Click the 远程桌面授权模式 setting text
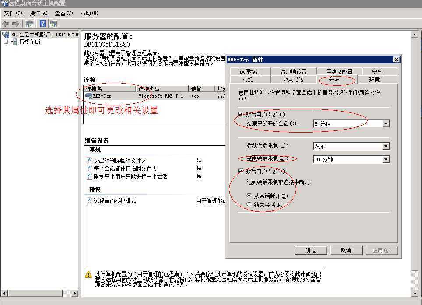 115,201
